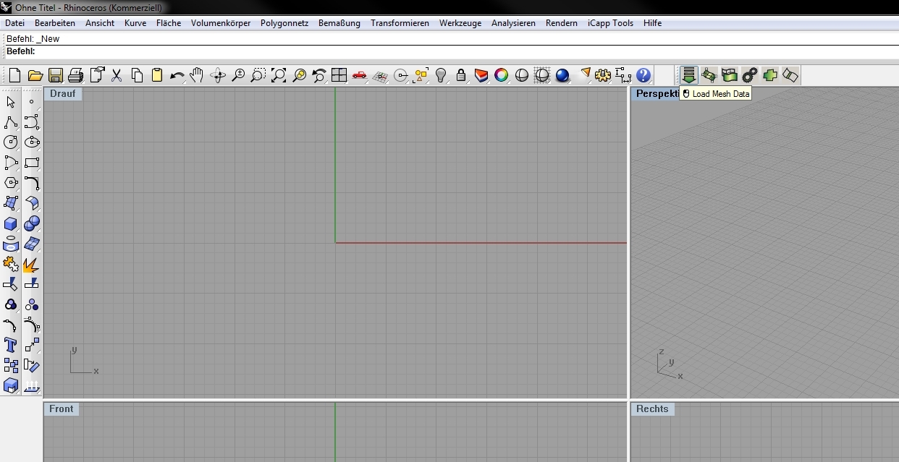Open the Drauf viewport title menu

pos(62,94)
